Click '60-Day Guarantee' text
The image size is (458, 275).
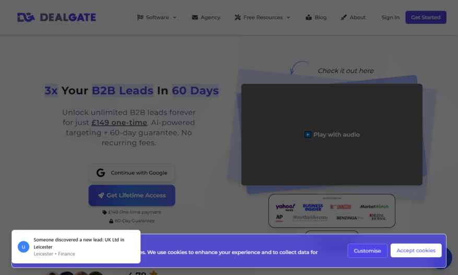pyautogui.click(x=135, y=221)
